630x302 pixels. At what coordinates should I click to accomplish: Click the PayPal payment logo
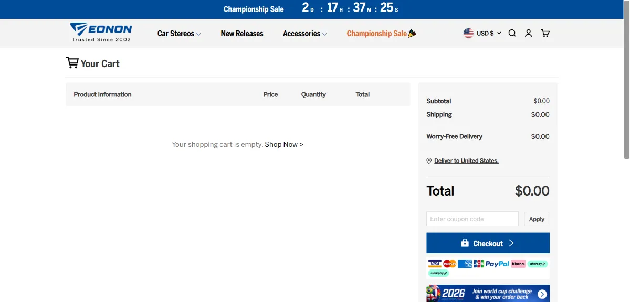click(x=497, y=264)
